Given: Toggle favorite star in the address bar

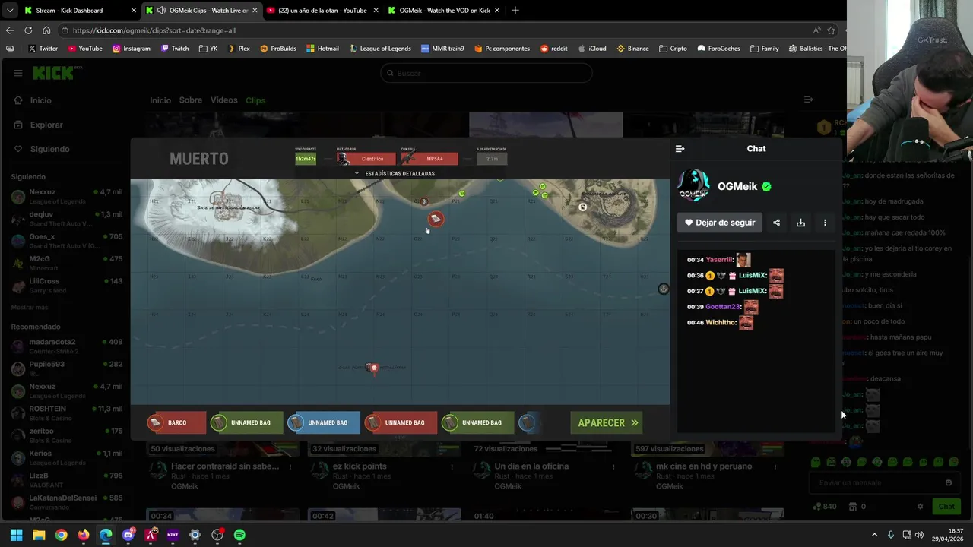Looking at the screenshot, I should coord(831,30).
